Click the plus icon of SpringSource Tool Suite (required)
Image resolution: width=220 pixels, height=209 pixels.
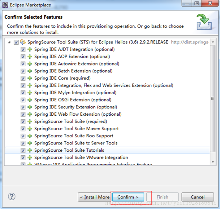click(30, 121)
